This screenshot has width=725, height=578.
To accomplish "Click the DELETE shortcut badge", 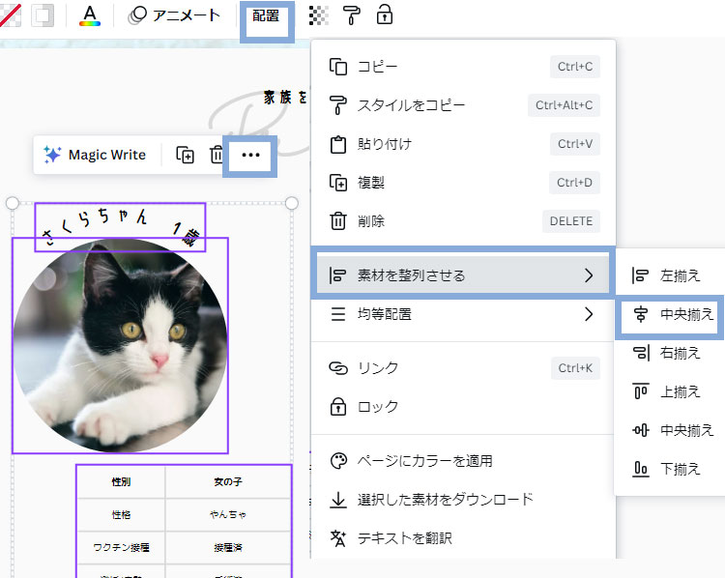I will coord(571,221).
